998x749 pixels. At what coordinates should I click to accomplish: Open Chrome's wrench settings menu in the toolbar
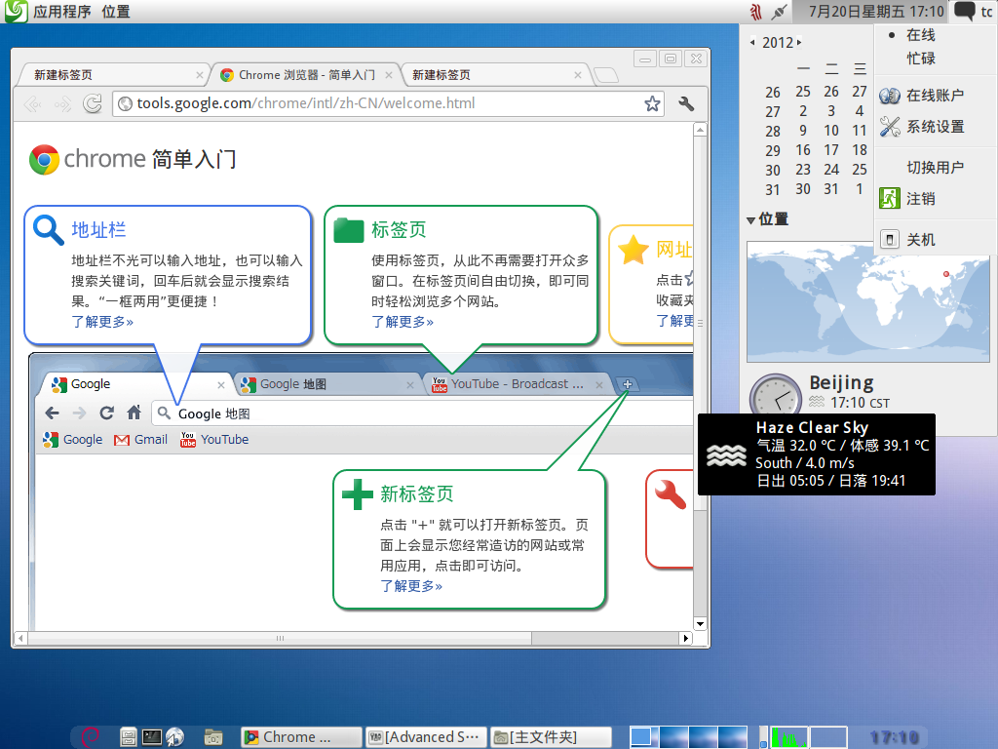pos(686,103)
